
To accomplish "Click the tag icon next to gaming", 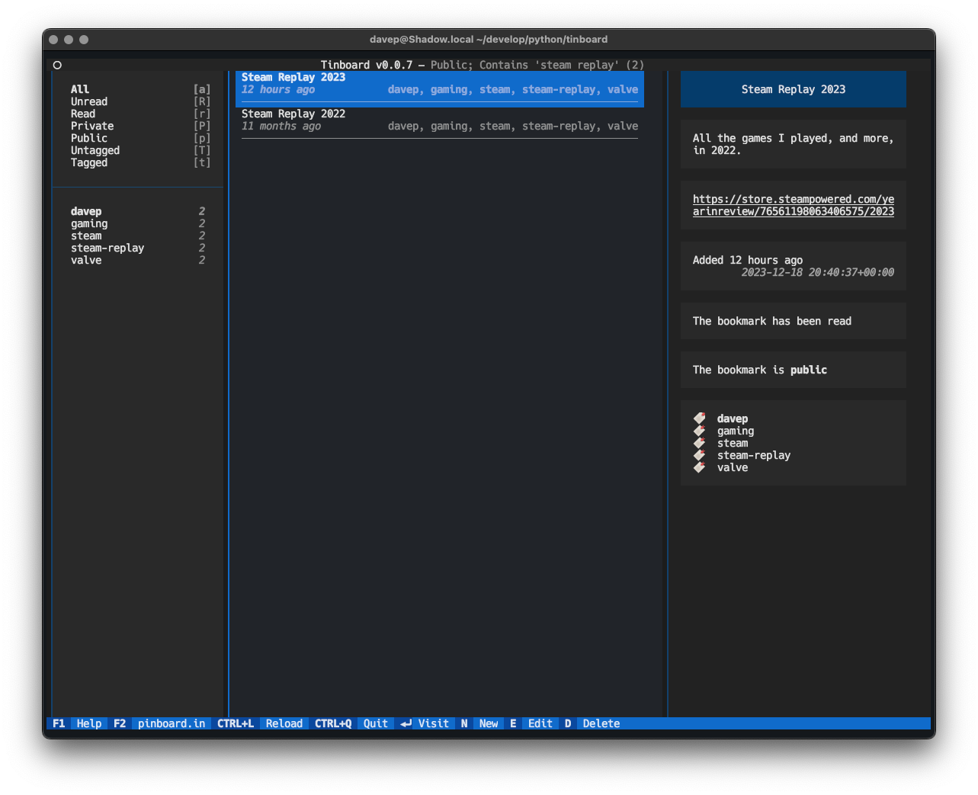I will point(699,431).
